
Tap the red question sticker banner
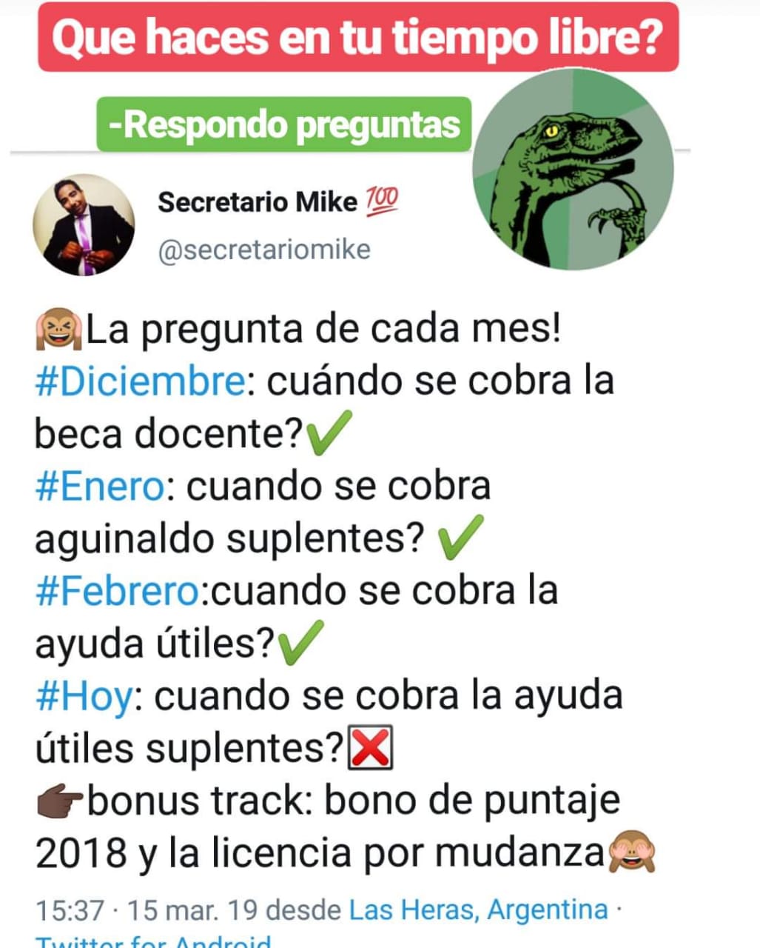[x=358, y=37]
